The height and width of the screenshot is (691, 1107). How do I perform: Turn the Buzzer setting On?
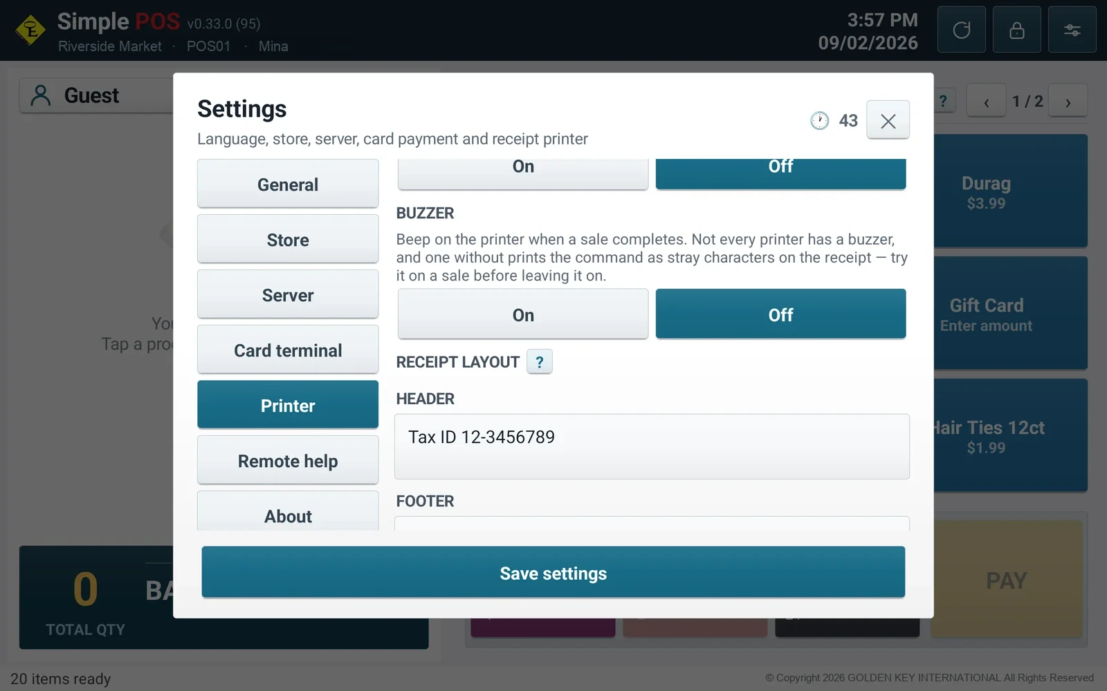(523, 314)
